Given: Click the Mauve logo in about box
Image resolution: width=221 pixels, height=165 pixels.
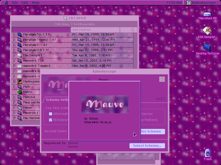Looking at the screenshot, I should tap(105, 105).
